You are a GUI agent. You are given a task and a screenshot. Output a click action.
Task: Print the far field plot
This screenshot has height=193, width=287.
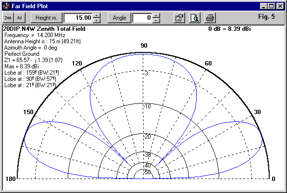210,18
